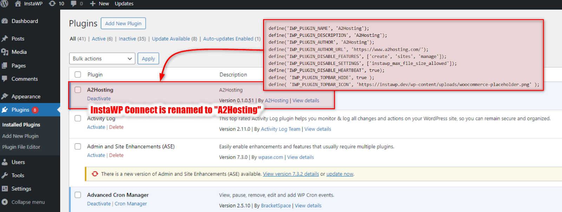Filter plugins by Inactive (35)
Viewport: 562px width, 212px height.
(x=132, y=39)
